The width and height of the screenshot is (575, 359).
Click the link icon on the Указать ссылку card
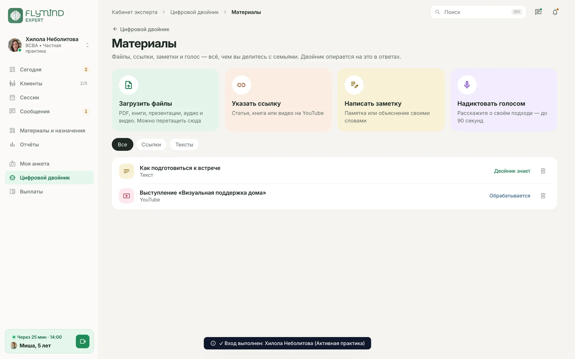(x=241, y=85)
